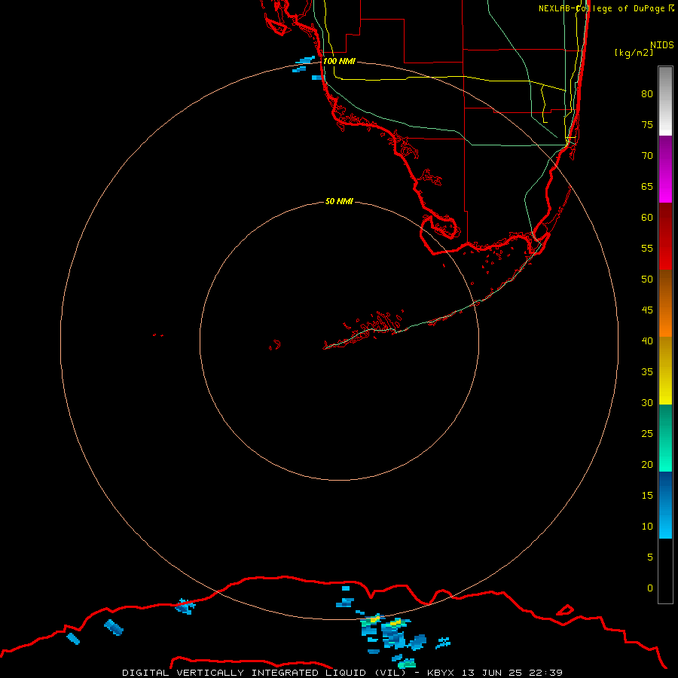Click the KBYX station identifier
678x678 pixels.
(441, 673)
